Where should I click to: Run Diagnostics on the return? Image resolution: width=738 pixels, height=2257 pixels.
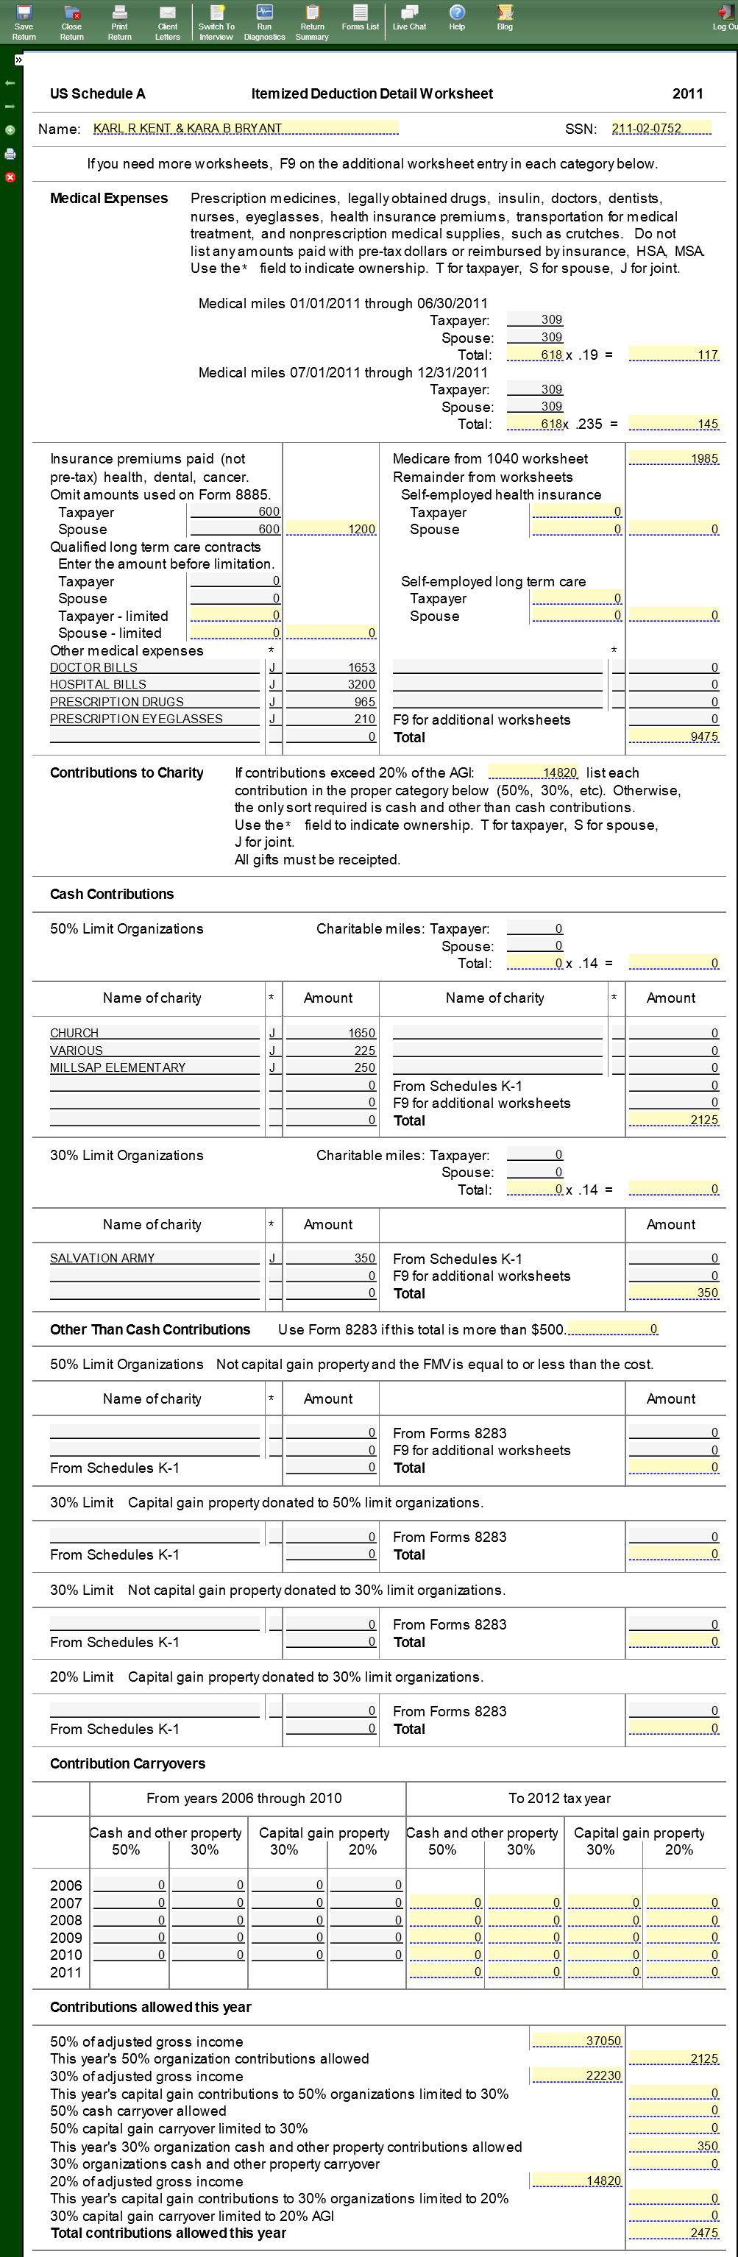click(264, 22)
